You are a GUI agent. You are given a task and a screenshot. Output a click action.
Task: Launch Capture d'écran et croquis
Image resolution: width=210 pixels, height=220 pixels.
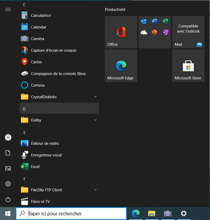click(x=59, y=50)
